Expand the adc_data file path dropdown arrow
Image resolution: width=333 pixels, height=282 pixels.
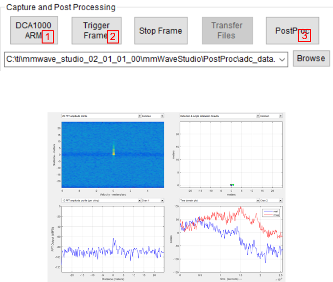coord(282,59)
